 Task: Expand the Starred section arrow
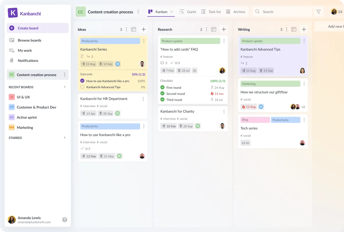click(x=65, y=138)
